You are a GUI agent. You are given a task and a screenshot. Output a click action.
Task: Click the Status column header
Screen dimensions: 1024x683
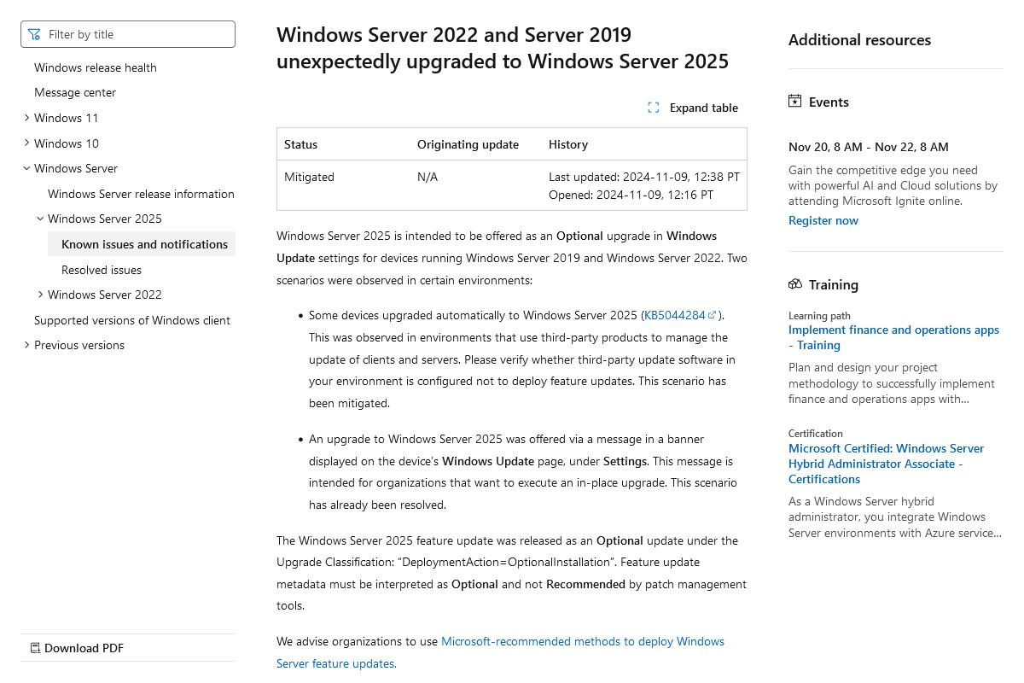pos(300,144)
